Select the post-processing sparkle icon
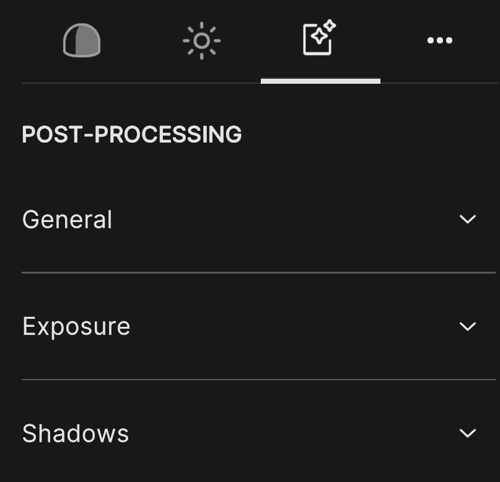The width and height of the screenshot is (500, 482). click(319, 38)
